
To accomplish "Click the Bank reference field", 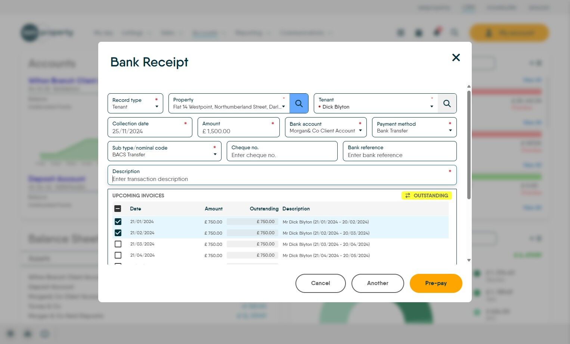I will click(x=400, y=151).
